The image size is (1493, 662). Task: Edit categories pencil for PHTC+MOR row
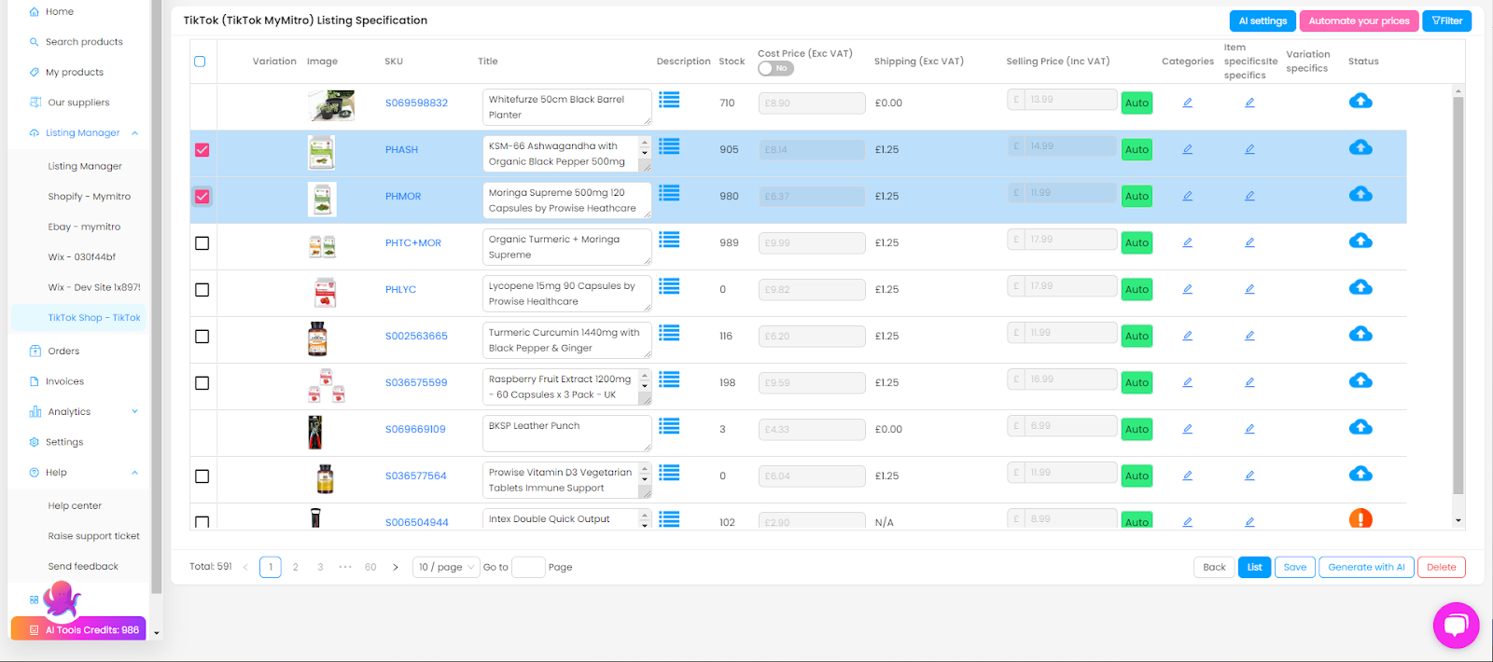[1188, 242]
